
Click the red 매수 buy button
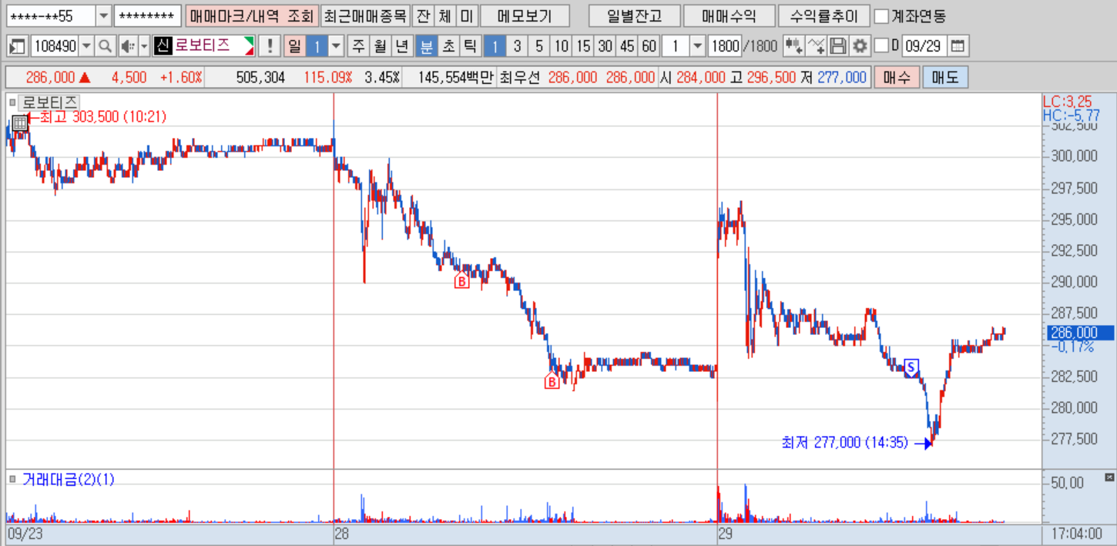[x=897, y=77]
